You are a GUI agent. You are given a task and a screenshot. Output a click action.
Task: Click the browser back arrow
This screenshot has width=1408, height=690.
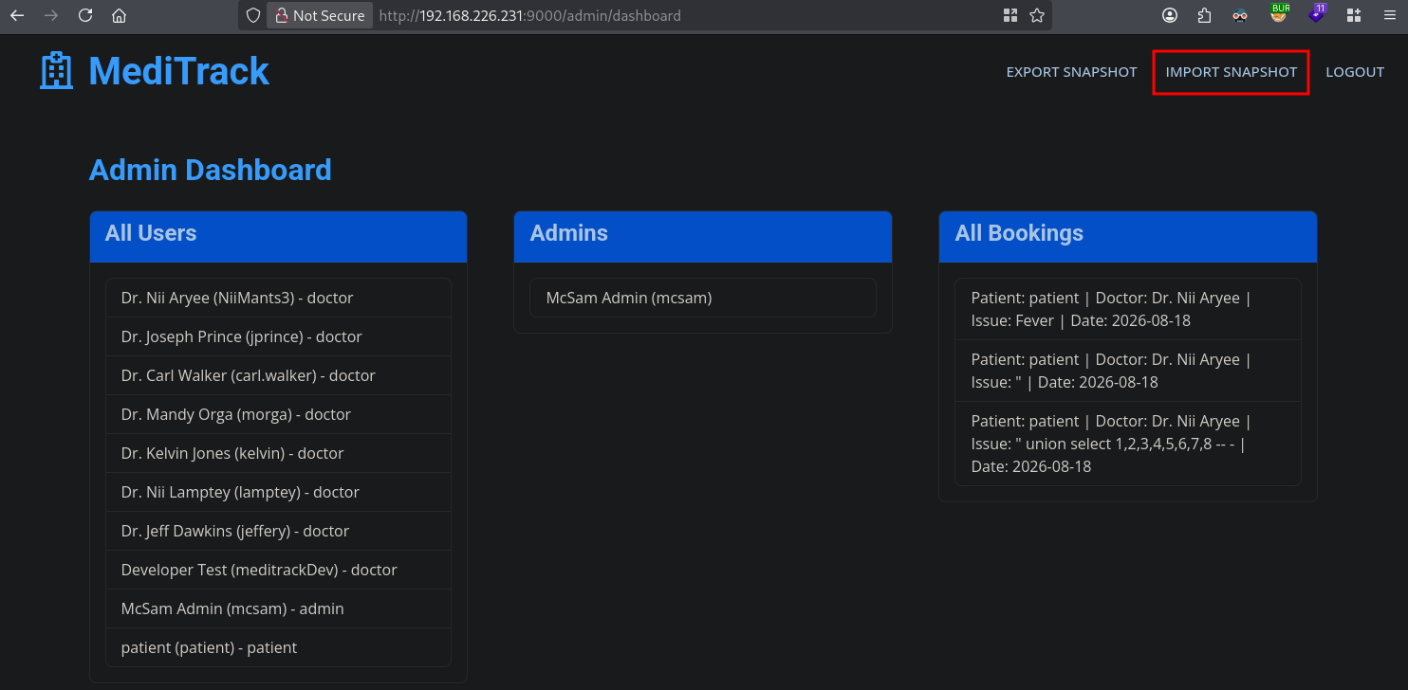tap(17, 15)
